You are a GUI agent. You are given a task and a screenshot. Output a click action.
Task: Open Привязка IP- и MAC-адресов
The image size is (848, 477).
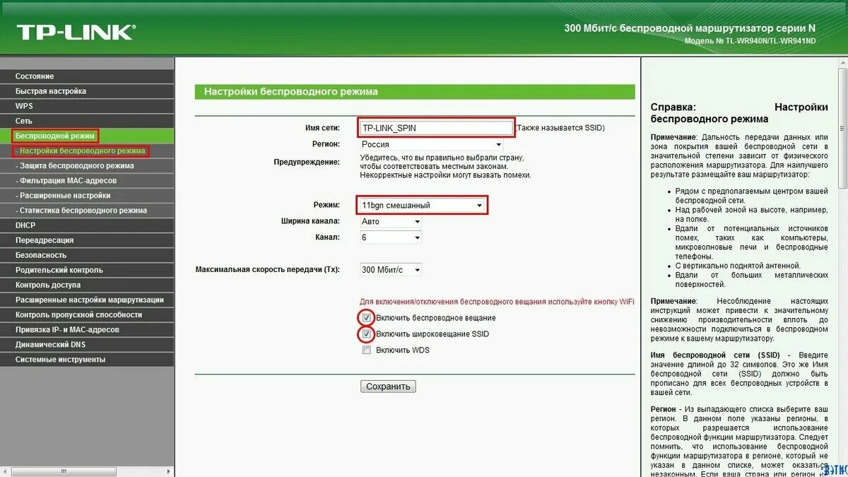coord(86,329)
